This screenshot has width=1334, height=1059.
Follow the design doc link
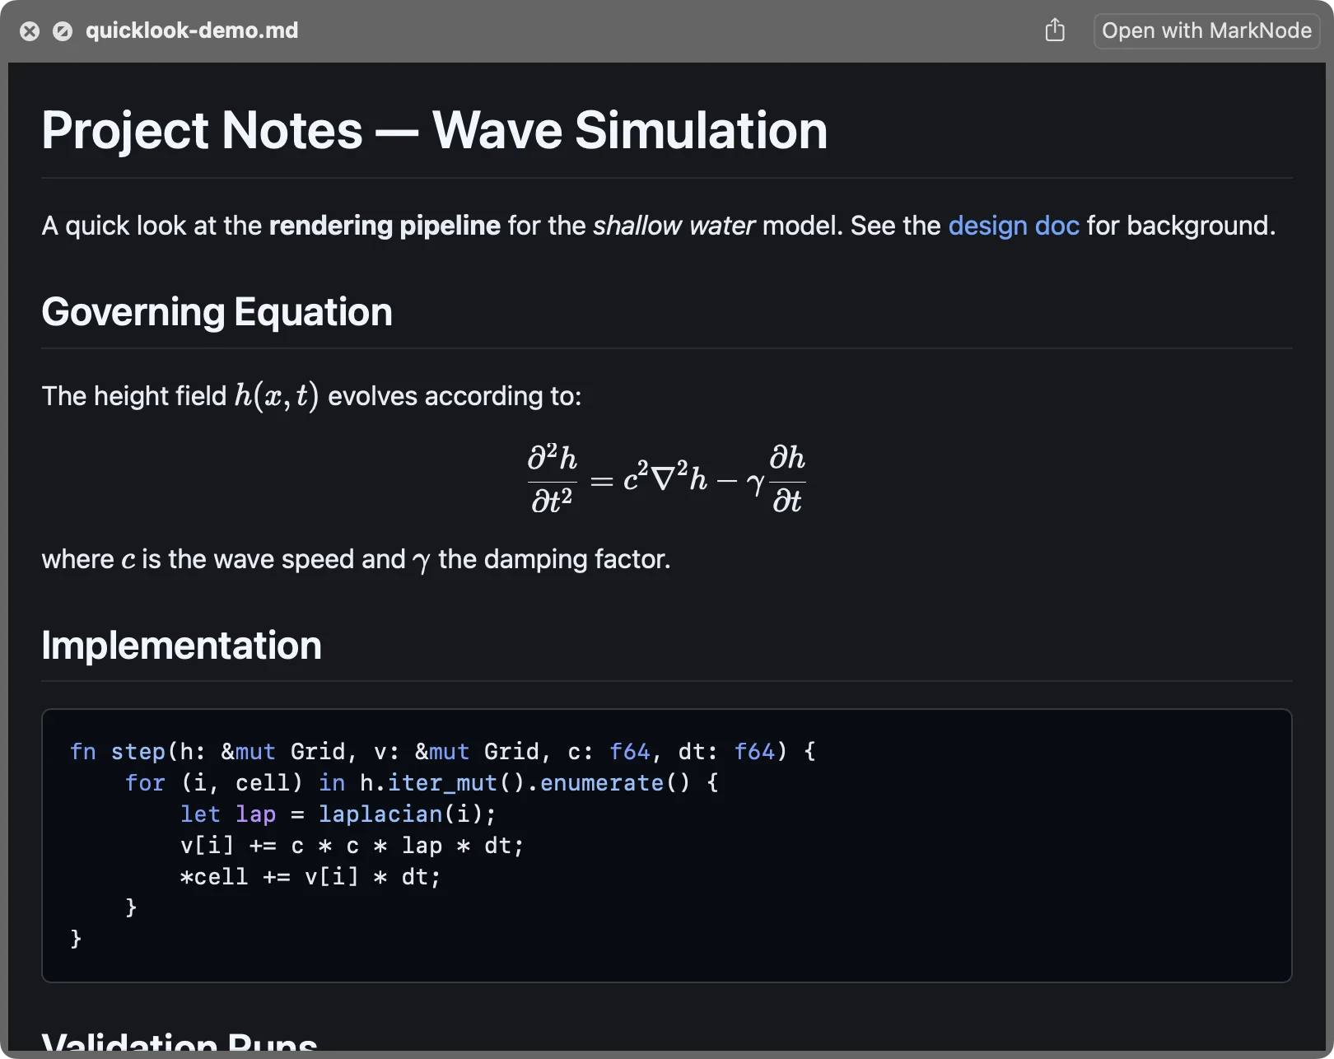(1014, 226)
